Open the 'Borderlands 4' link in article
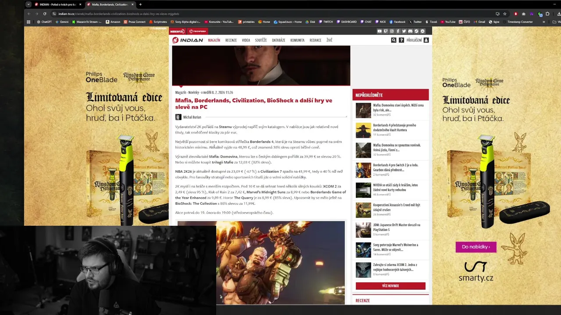The height and width of the screenshot is (315, 561). click(x=262, y=142)
